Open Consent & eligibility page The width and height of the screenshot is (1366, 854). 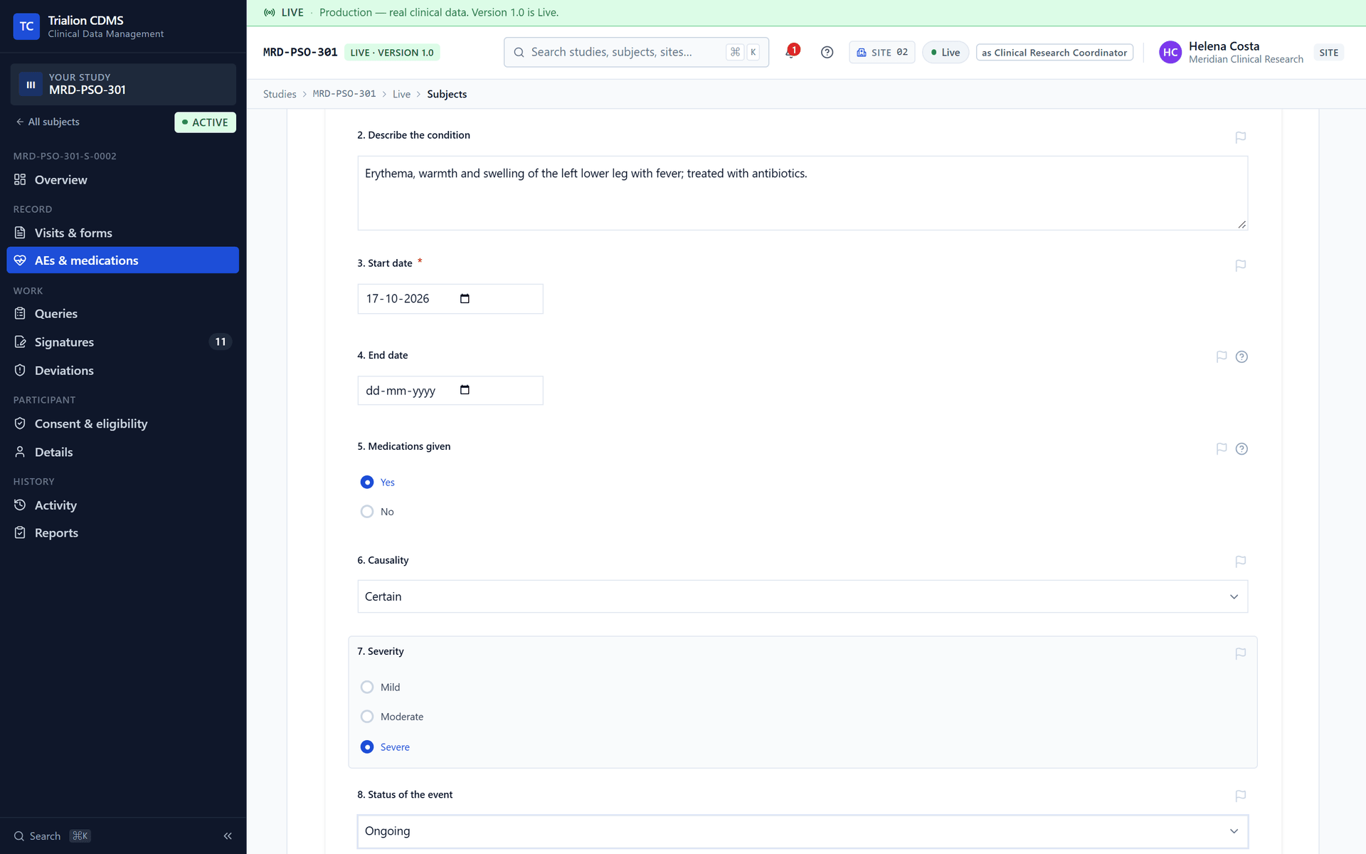coord(122,424)
